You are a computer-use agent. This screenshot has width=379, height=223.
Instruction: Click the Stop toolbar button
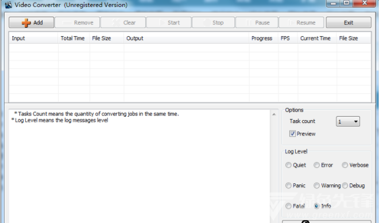(213, 22)
